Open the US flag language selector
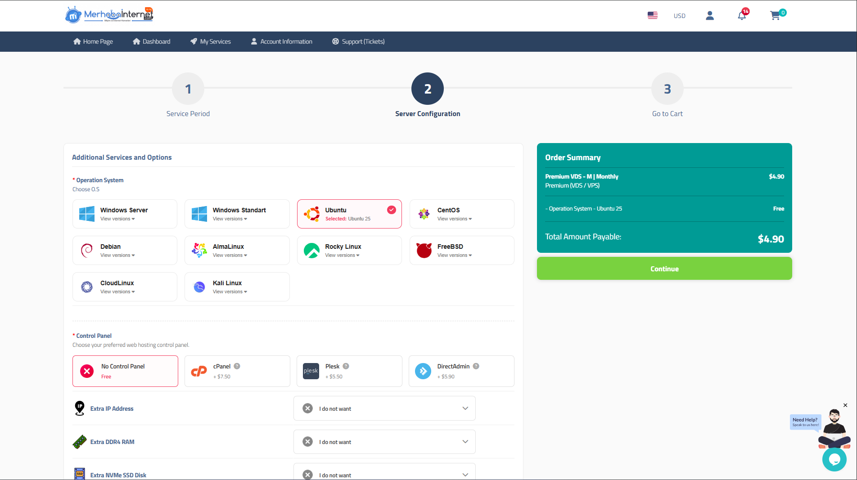The width and height of the screenshot is (857, 480). pyautogui.click(x=653, y=15)
